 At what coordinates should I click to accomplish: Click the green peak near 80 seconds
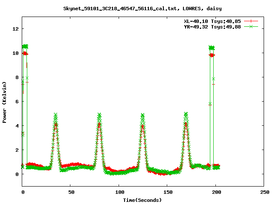tap(99, 115)
